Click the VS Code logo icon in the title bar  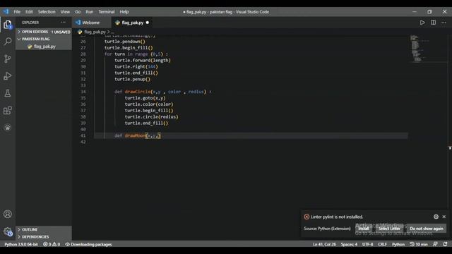pyautogui.click(x=6, y=12)
